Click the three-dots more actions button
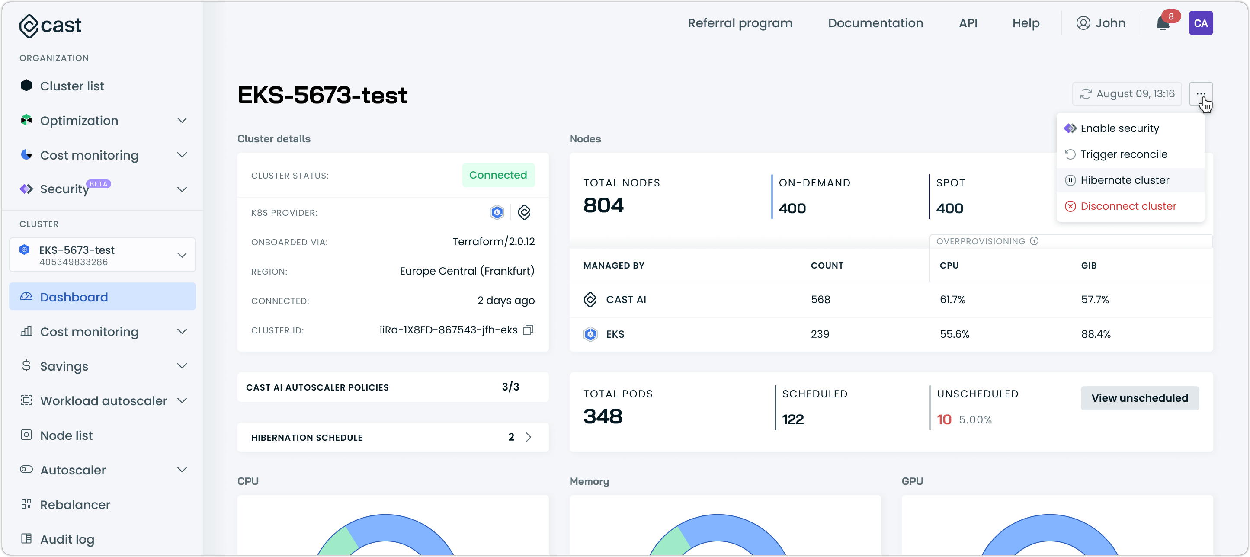Screen dimensions: 1250x557 [x=1201, y=94]
